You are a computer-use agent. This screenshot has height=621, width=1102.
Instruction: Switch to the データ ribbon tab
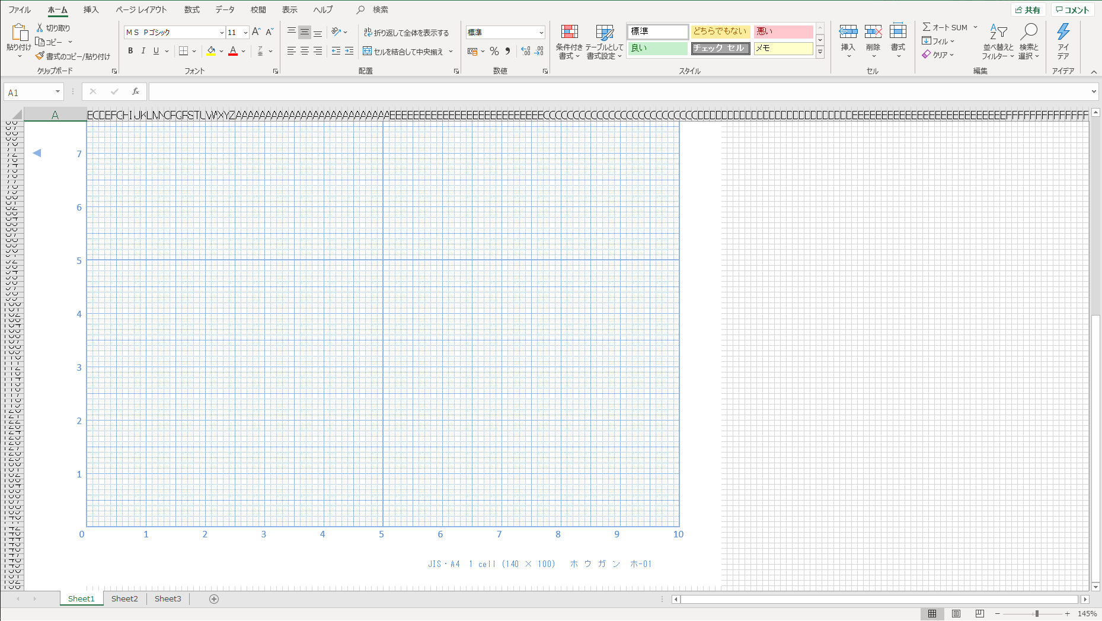[x=225, y=9]
